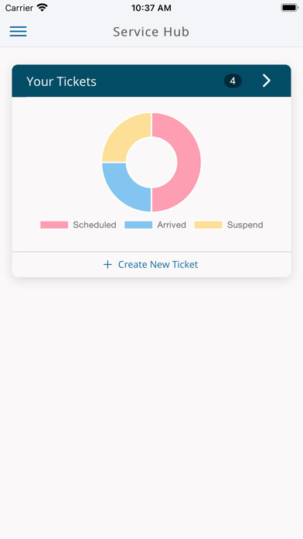Tap the 10:37 AM clock
The width and height of the screenshot is (303, 539).
pyautogui.click(x=151, y=8)
